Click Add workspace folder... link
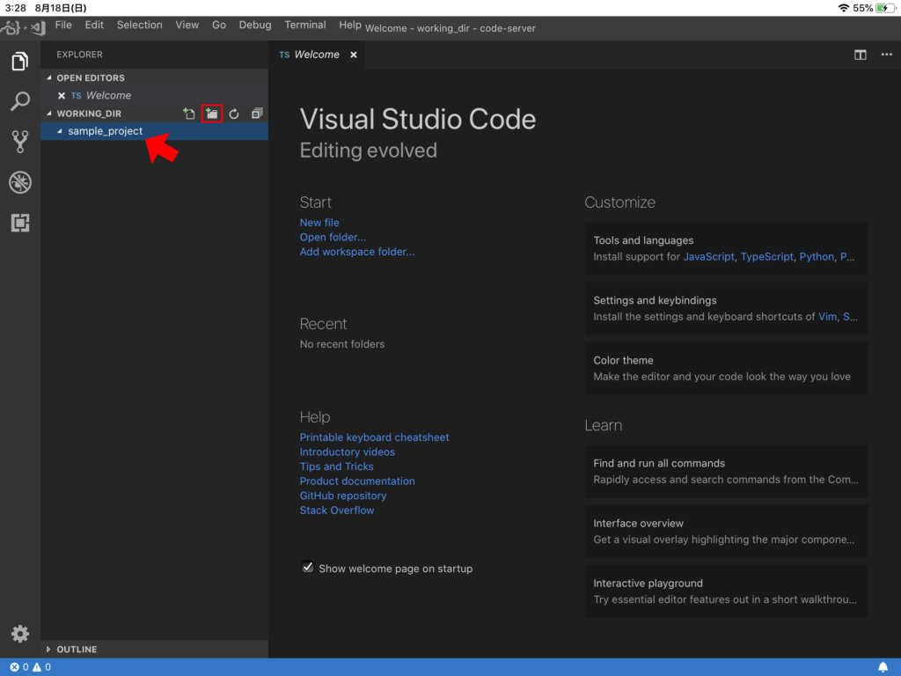The height and width of the screenshot is (676, 901). pyautogui.click(x=357, y=252)
